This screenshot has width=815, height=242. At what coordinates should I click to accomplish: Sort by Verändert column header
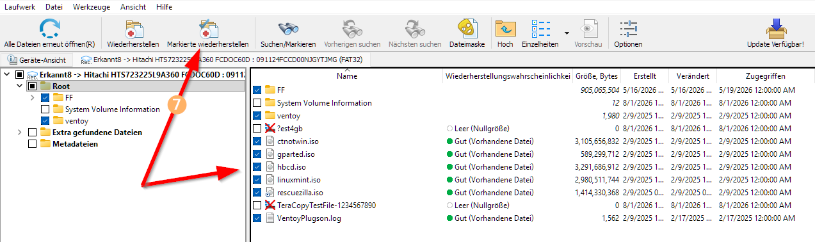[x=692, y=76]
